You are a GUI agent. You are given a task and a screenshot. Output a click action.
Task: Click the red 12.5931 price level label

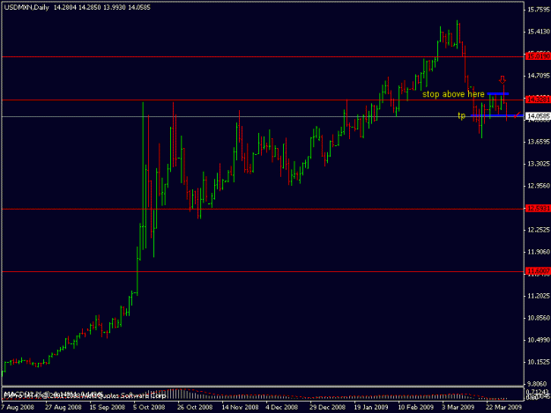click(x=538, y=209)
